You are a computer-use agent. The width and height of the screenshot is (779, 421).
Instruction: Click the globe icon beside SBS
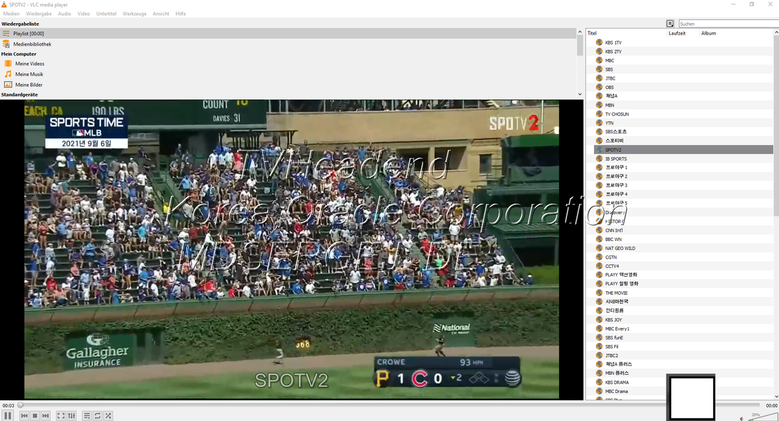point(599,69)
